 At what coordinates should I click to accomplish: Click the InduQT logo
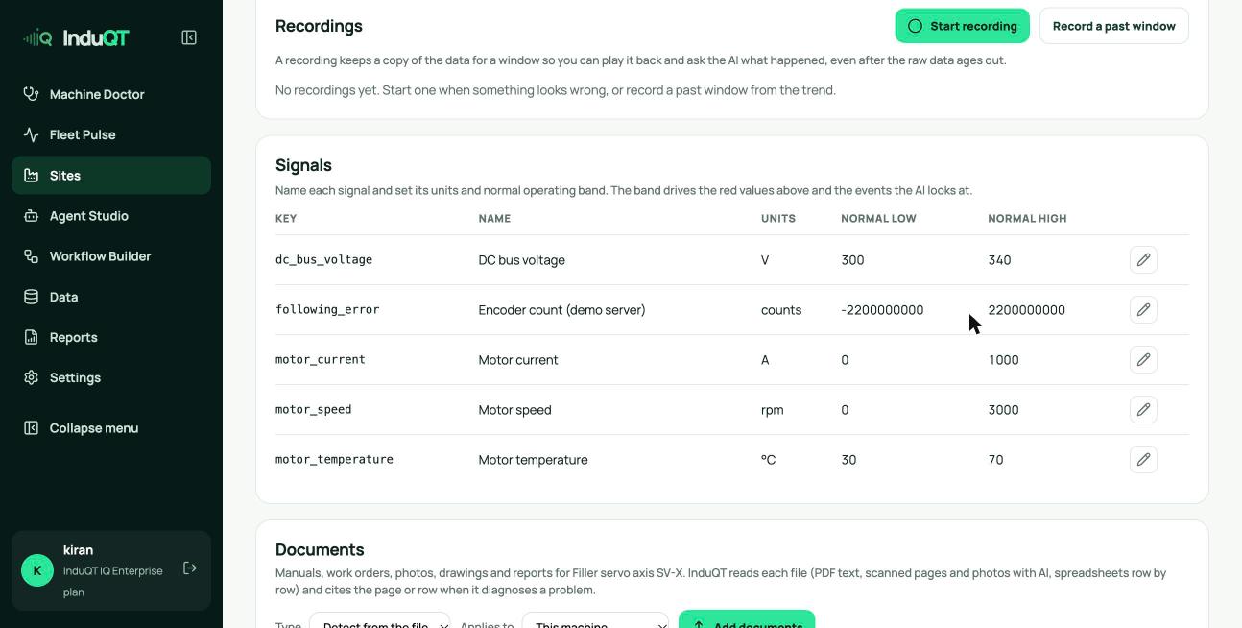tap(76, 37)
